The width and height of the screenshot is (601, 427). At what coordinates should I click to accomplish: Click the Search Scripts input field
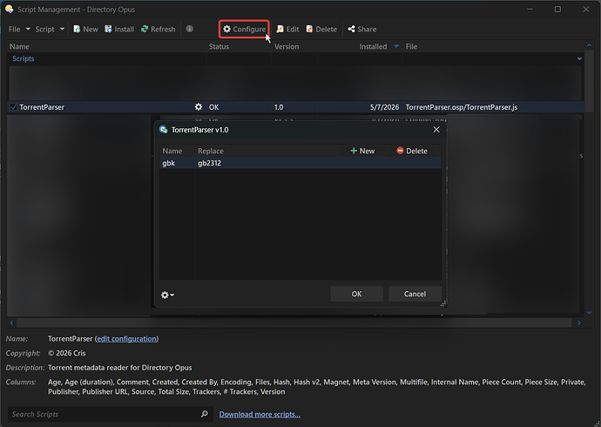pos(104,414)
